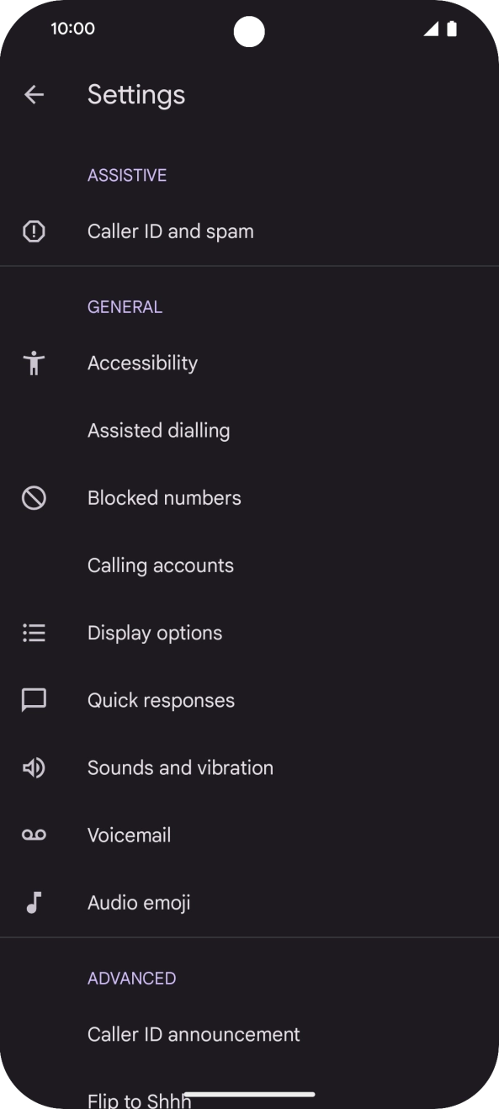The image size is (499, 1109).
Task: Click the Quick responses speech bubble icon
Action: (34, 699)
